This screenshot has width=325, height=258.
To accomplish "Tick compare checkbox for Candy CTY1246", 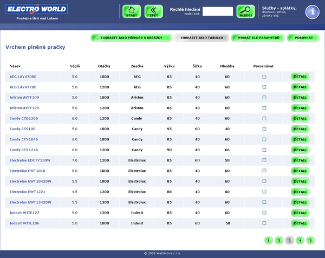I will click(x=264, y=150).
